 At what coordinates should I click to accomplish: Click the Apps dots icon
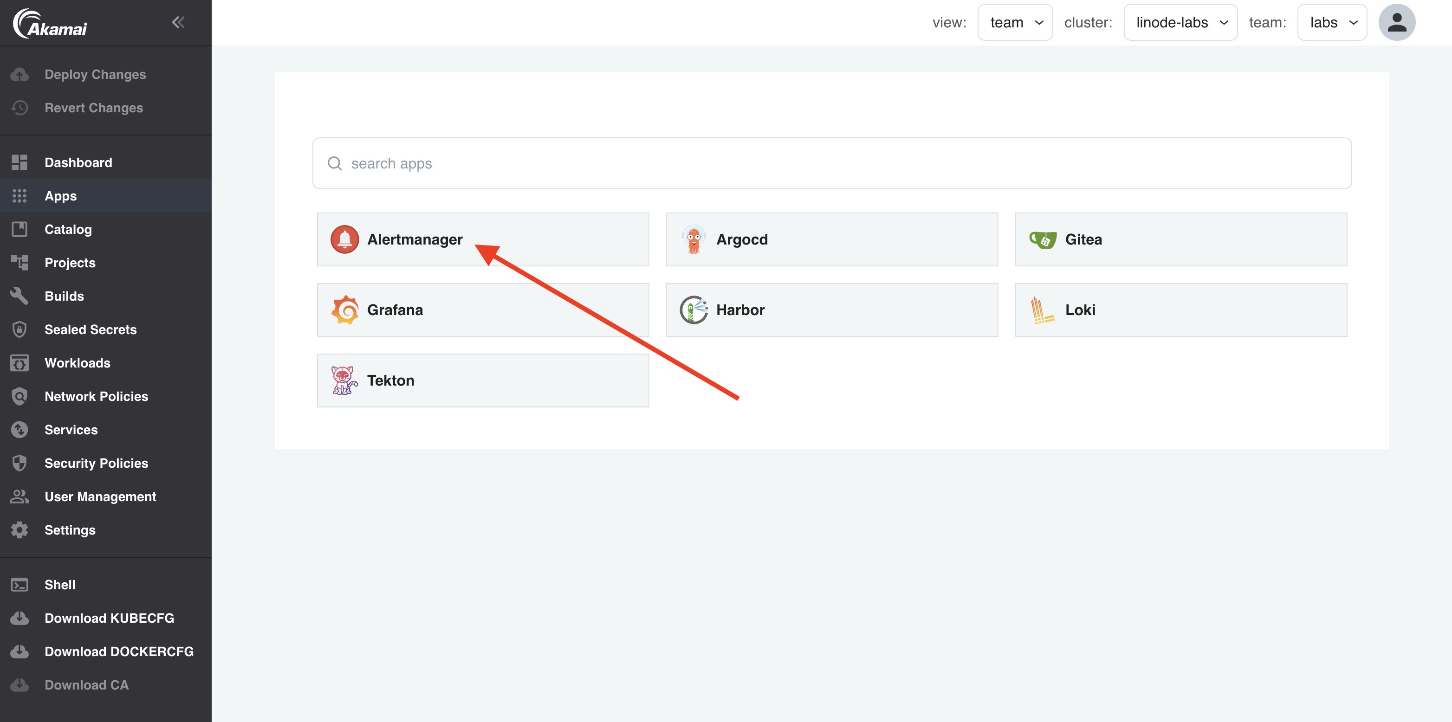[x=19, y=195]
